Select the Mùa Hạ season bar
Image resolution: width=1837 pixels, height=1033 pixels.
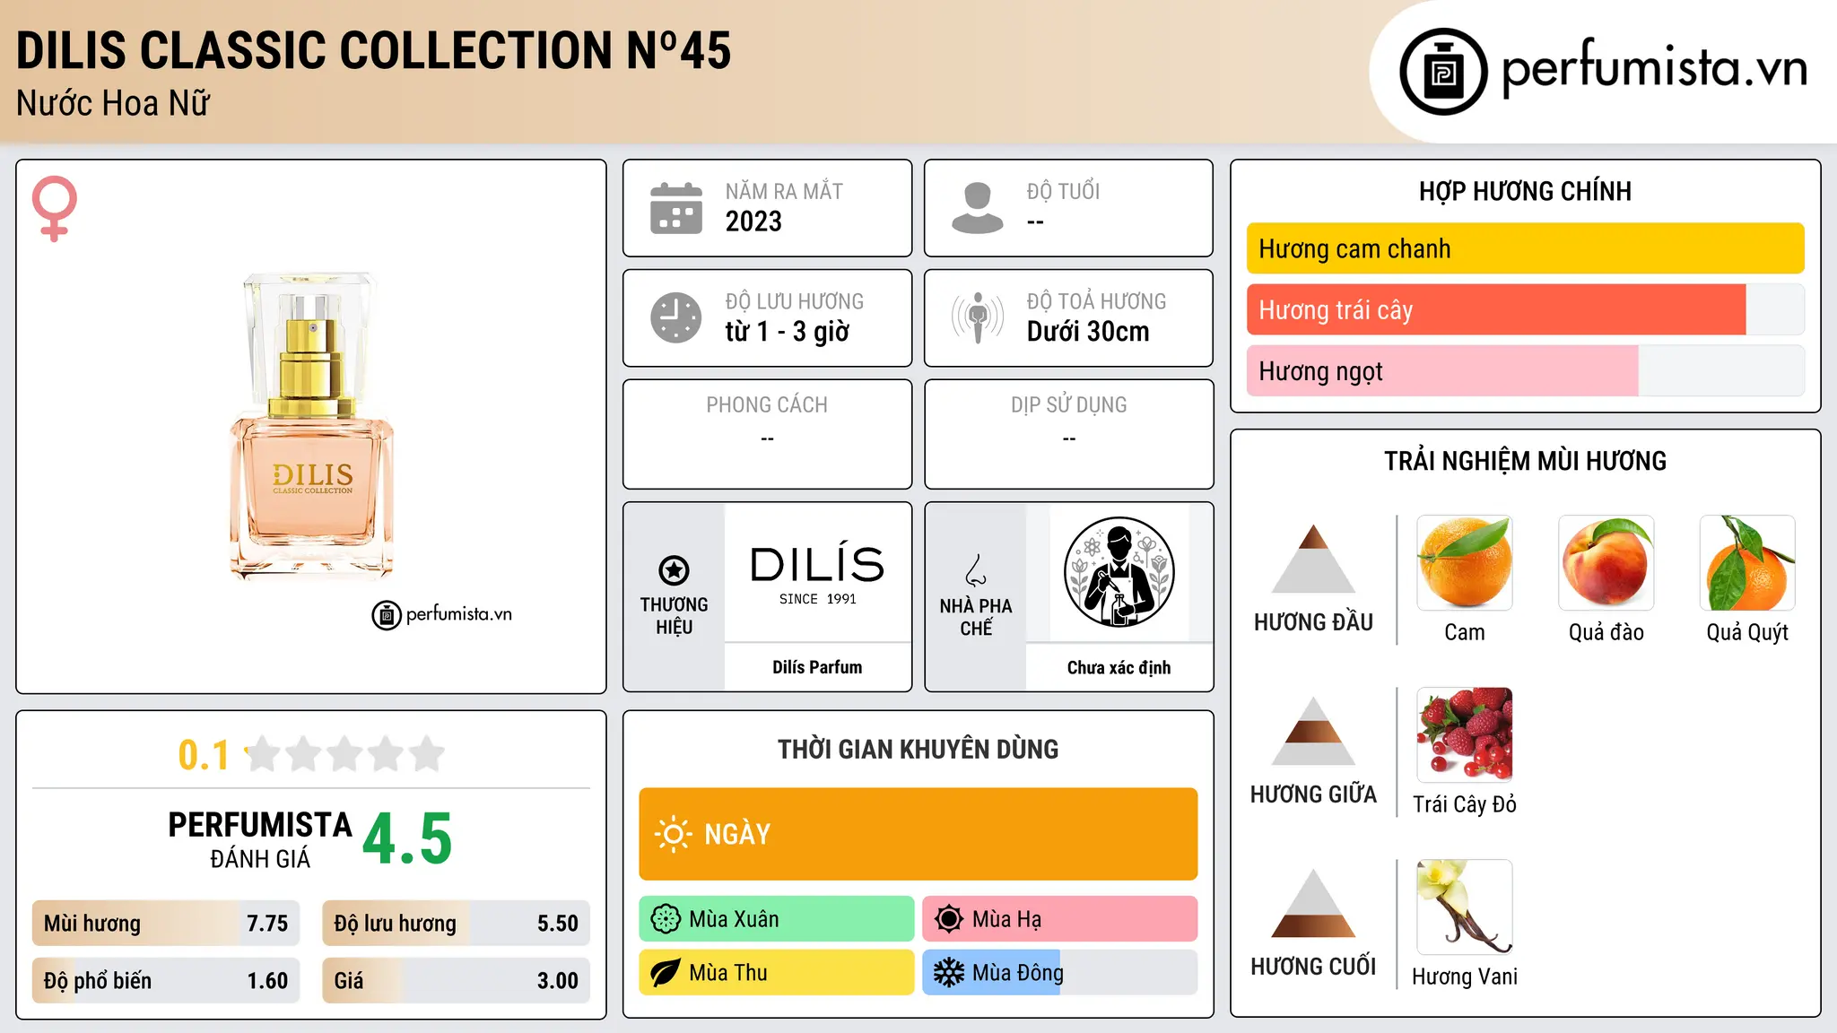point(1060,919)
